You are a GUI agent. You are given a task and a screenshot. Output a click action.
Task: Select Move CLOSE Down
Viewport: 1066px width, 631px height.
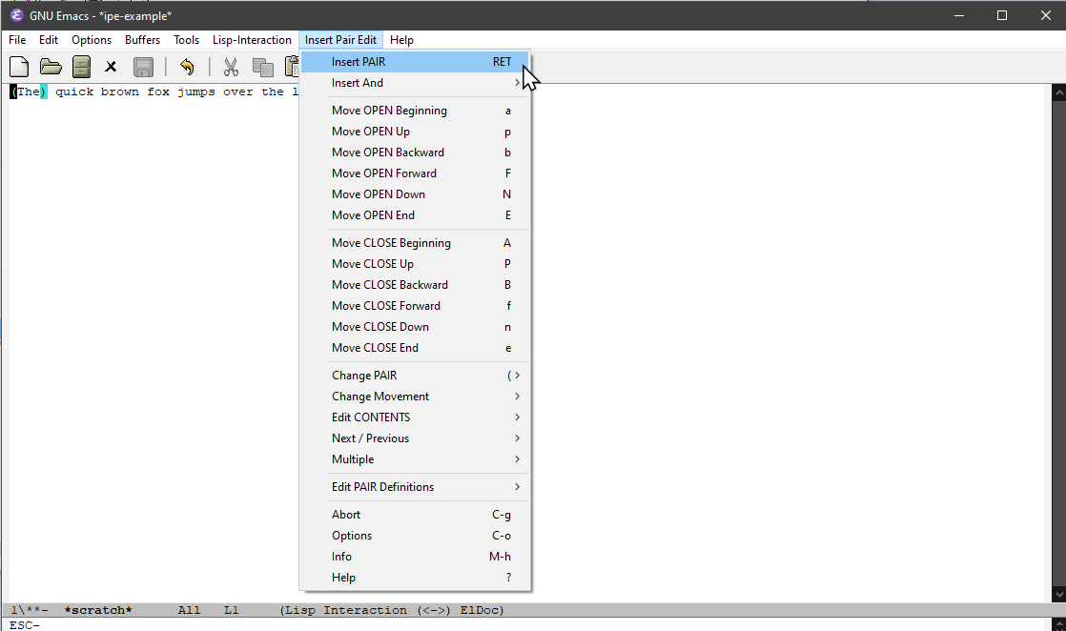pyautogui.click(x=415, y=327)
